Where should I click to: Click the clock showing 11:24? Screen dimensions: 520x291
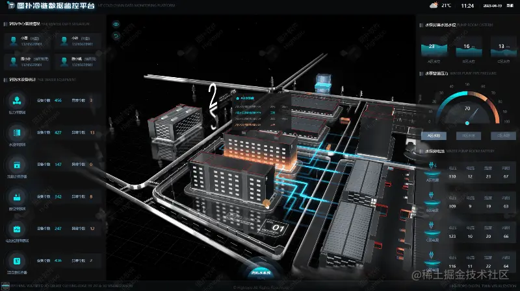pos(467,6)
